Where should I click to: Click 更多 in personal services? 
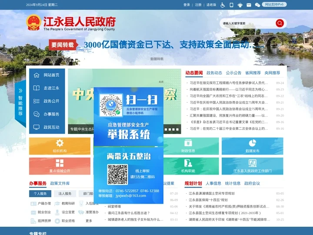click(x=89, y=221)
